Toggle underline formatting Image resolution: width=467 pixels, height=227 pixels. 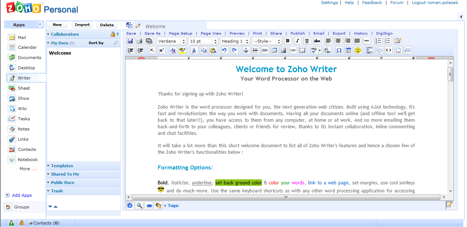(x=307, y=41)
